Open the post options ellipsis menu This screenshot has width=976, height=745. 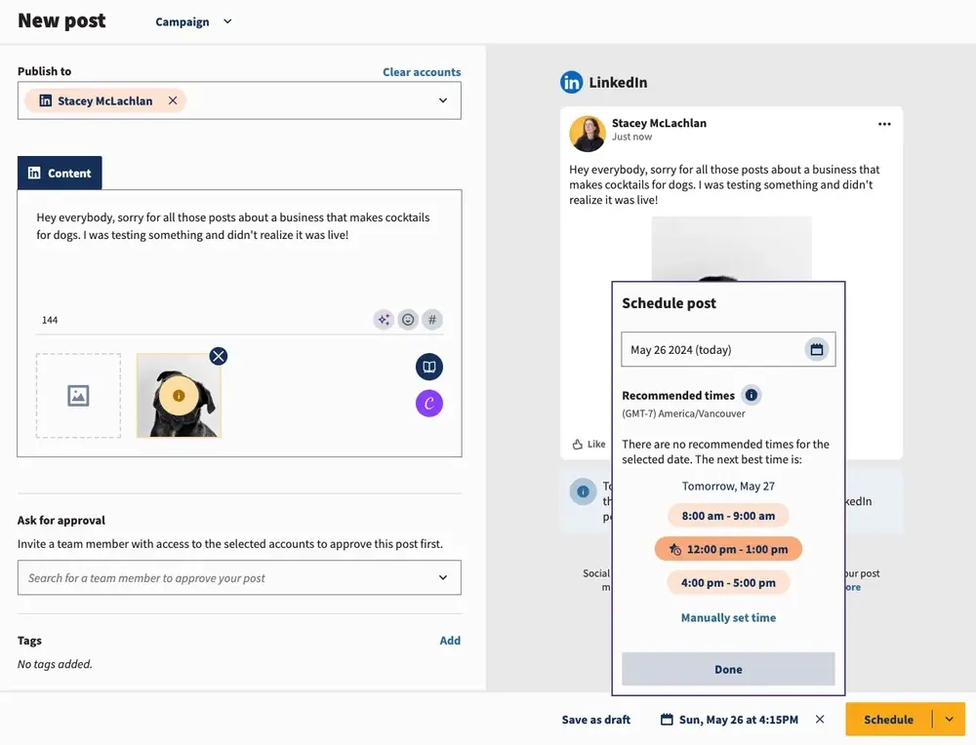[x=884, y=123]
